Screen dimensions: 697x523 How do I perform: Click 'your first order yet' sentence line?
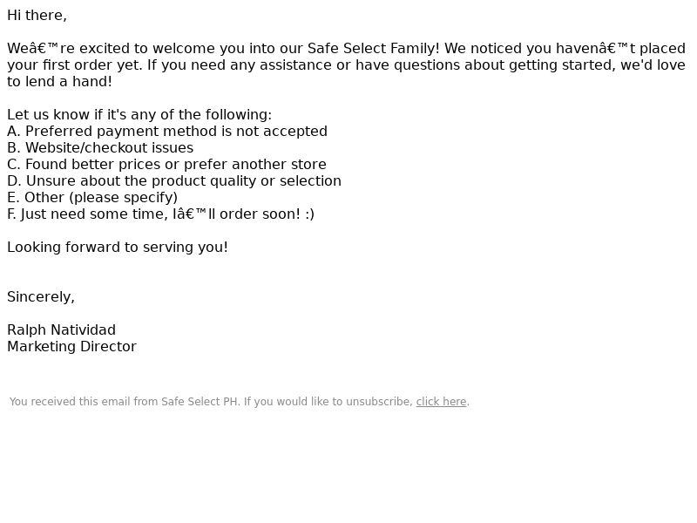coord(346,65)
